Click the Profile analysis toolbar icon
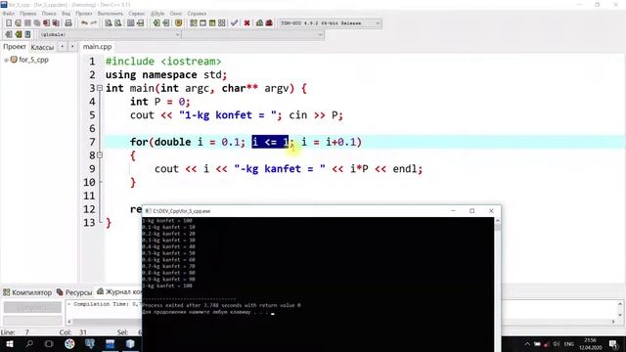 click(259, 23)
